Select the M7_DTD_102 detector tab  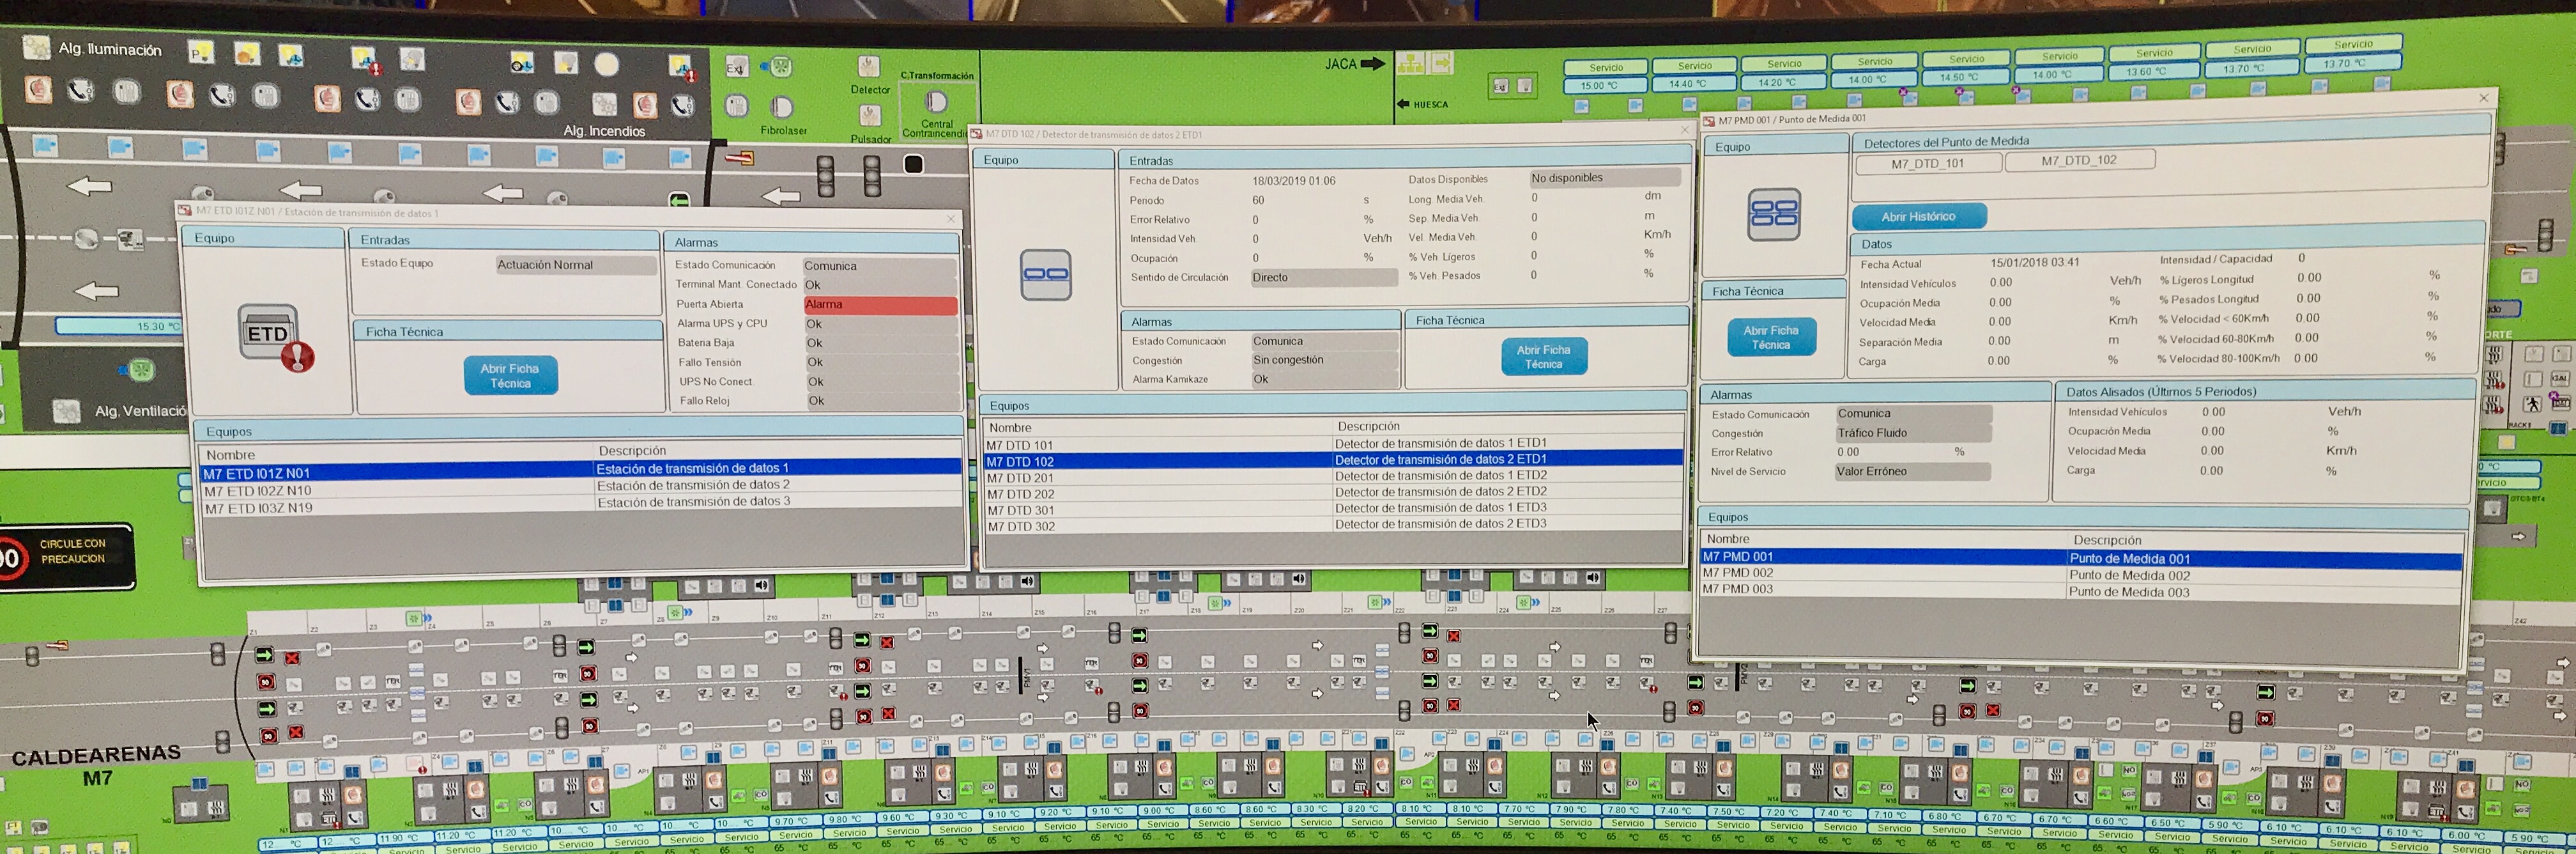coord(2079,160)
